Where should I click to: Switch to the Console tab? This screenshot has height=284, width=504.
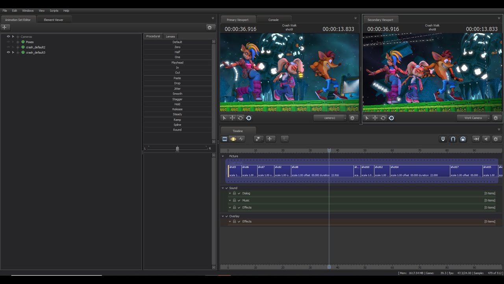[274, 20]
